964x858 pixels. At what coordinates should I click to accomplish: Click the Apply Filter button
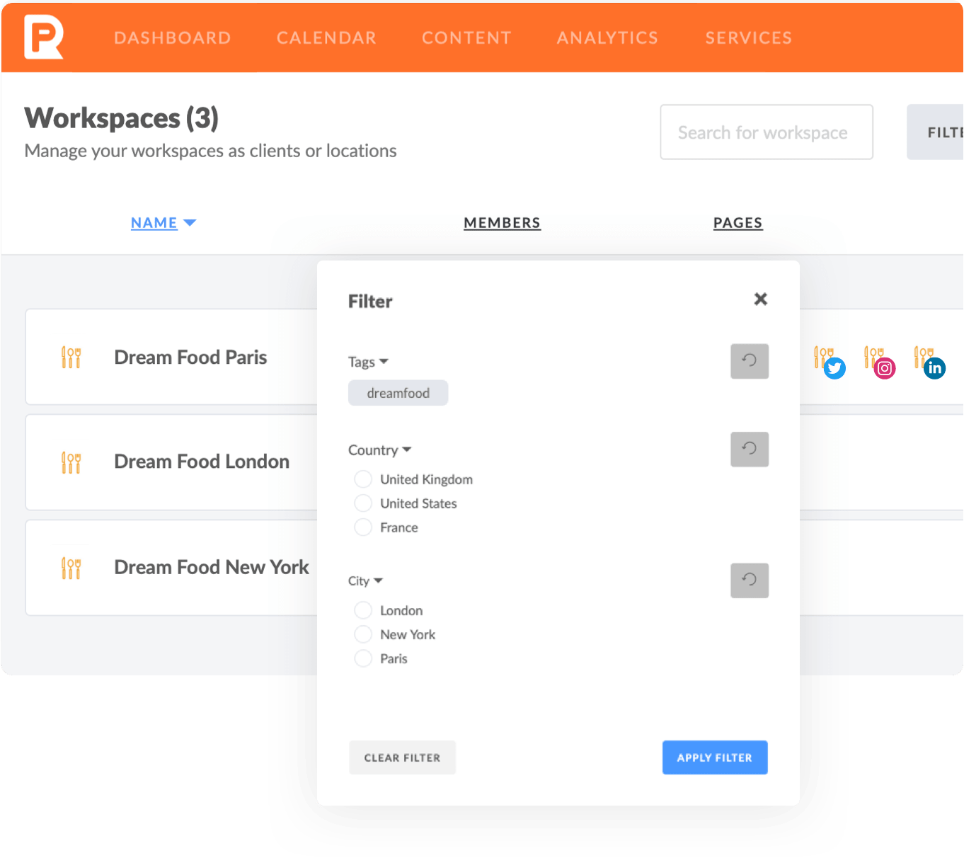click(714, 757)
